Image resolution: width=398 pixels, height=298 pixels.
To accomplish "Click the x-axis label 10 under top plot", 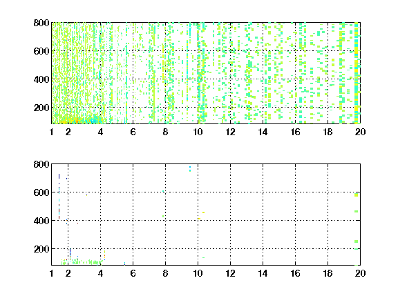I will 198,132.
